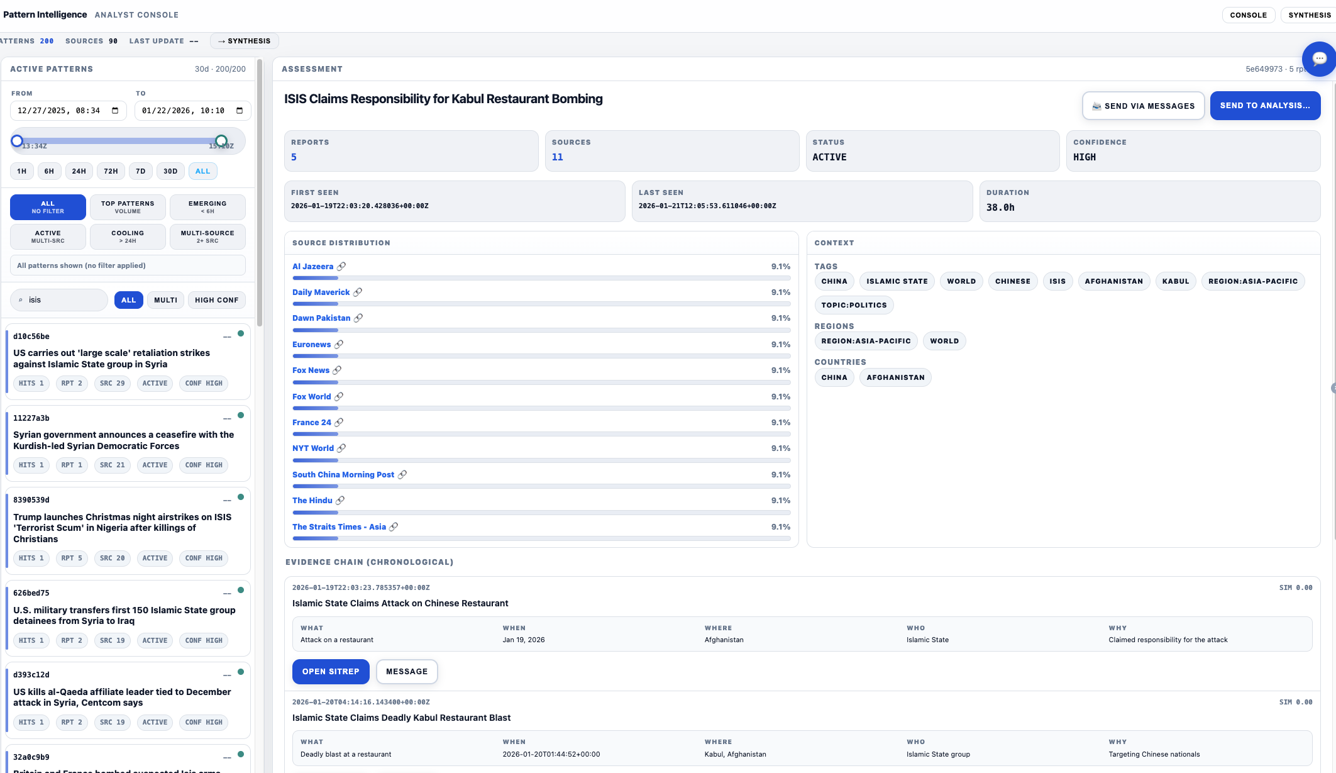Image resolution: width=1336 pixels, height=773 pixels.
Task: Click the link icon next to Al Jazeera
Action: click(341, 267)
